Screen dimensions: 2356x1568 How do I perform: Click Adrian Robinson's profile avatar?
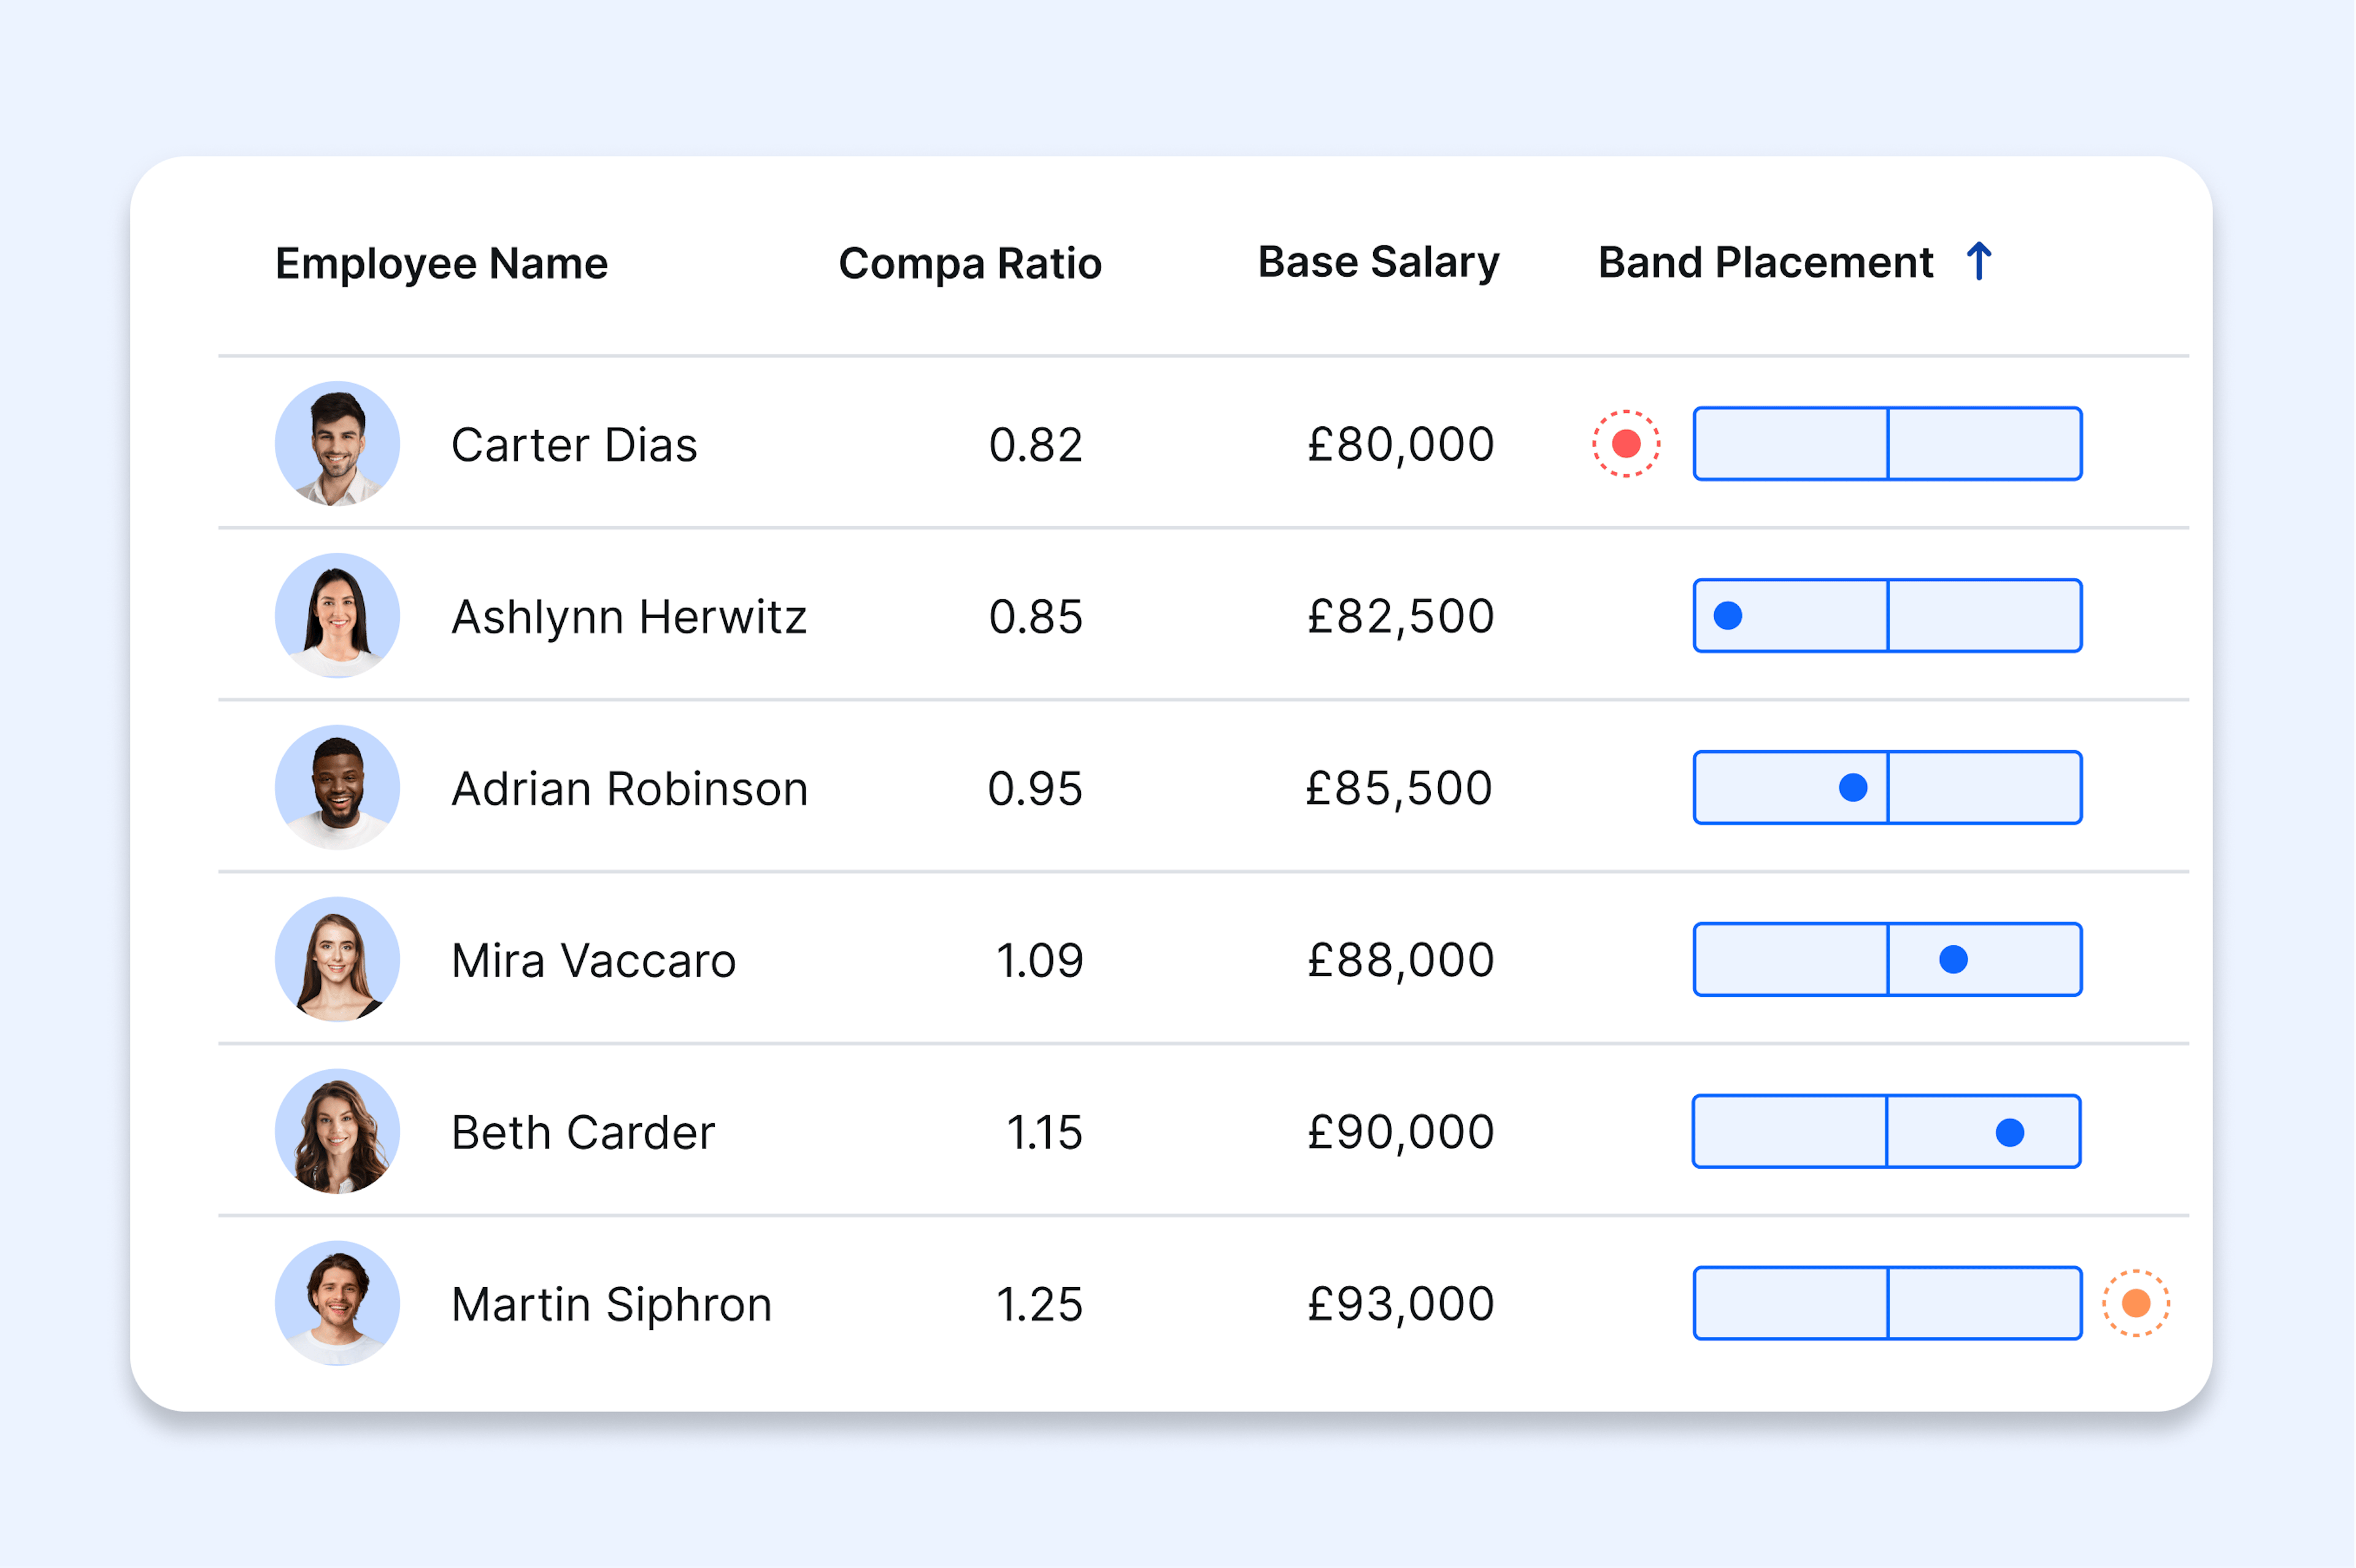337,787
